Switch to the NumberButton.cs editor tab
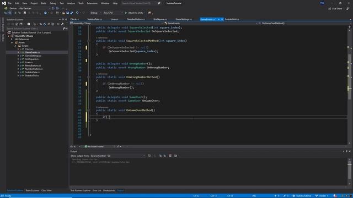This screenshot has height=198, width=353. tap(136, 19)
